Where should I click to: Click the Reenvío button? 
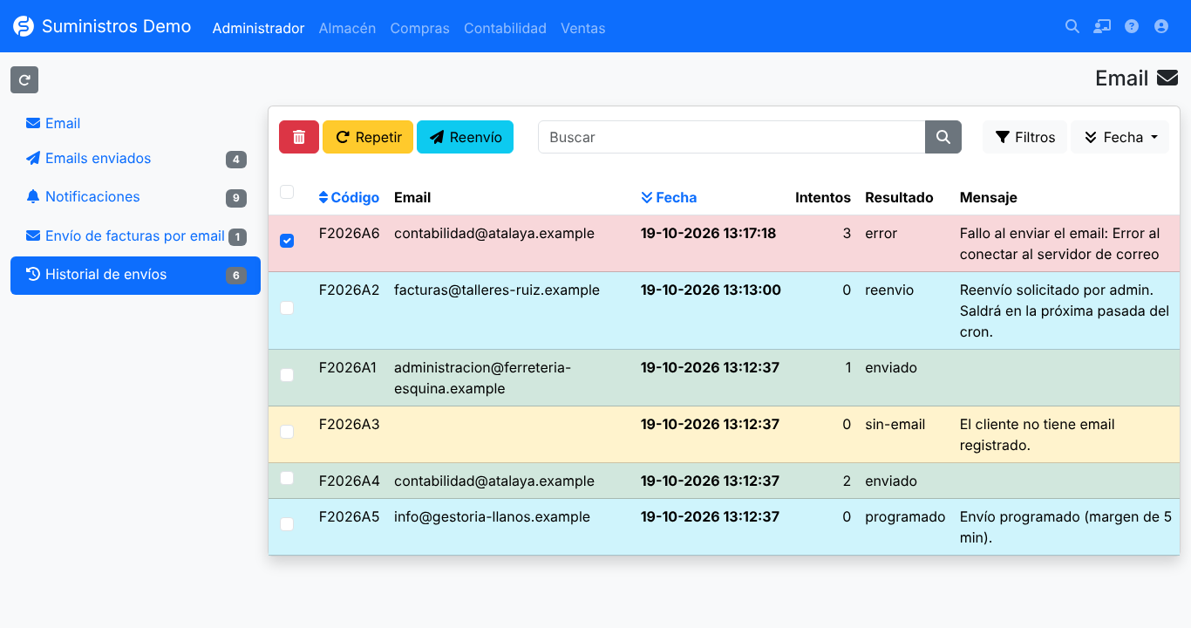point(465,137)
